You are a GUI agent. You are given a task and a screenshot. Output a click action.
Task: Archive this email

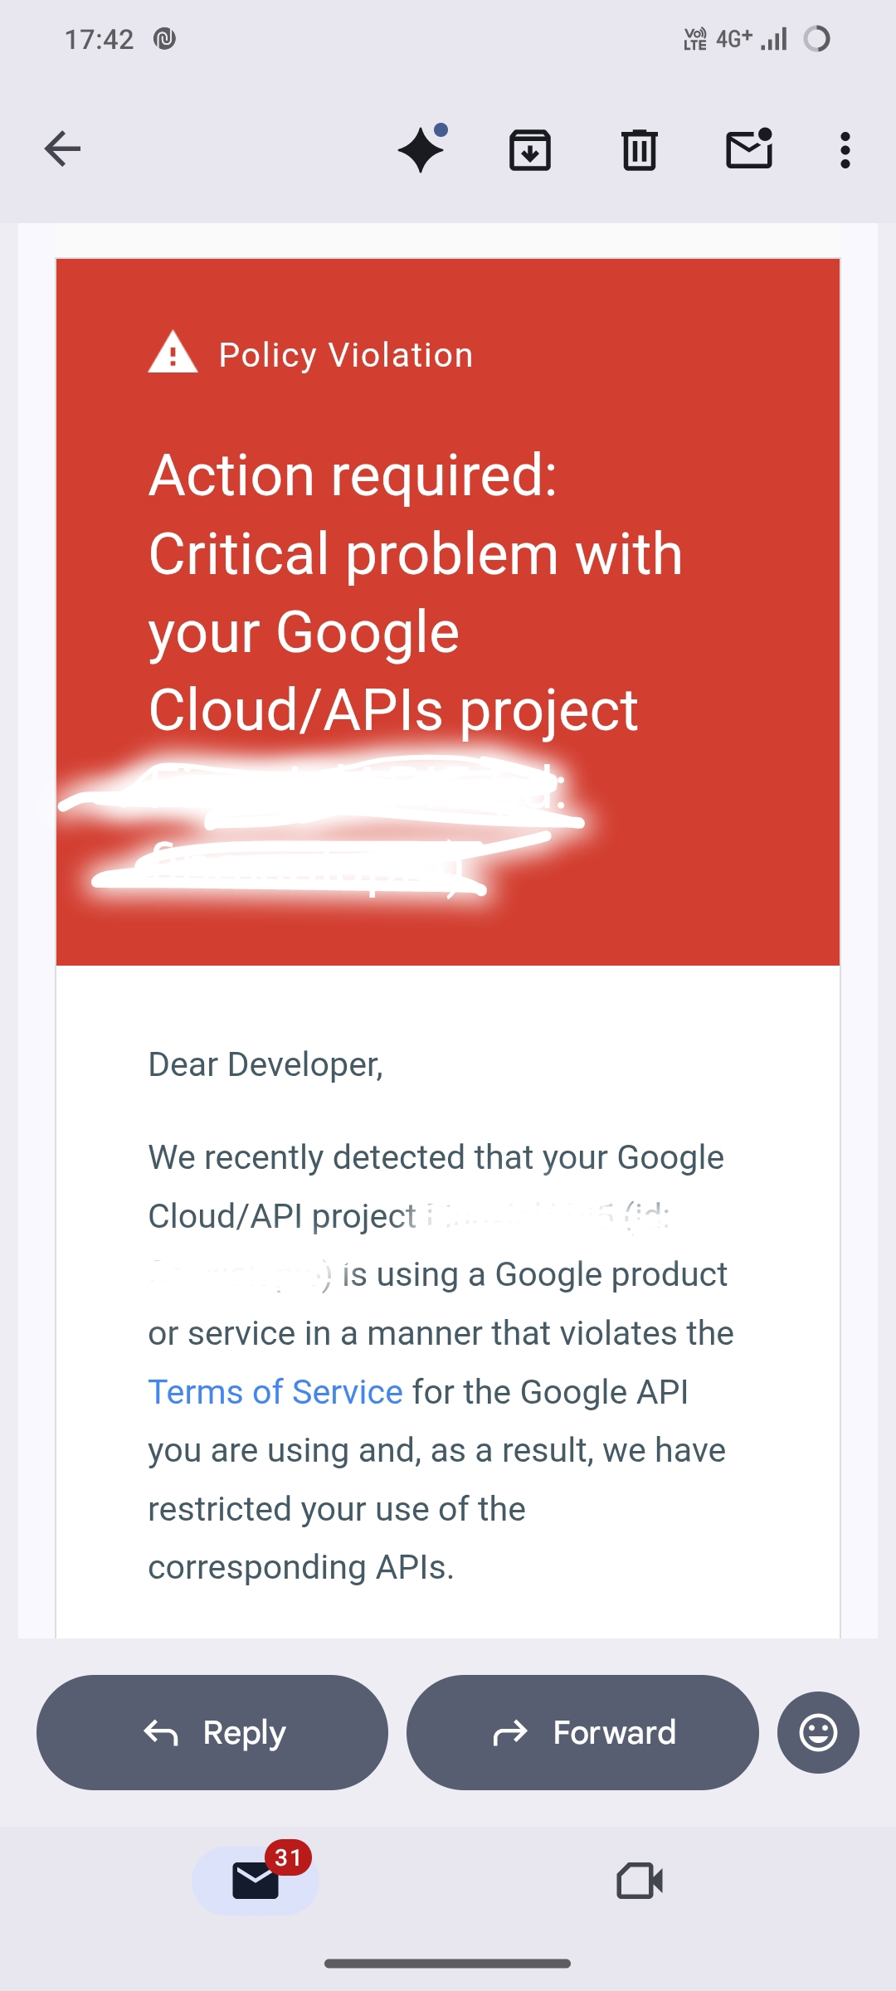pos(530,150)
